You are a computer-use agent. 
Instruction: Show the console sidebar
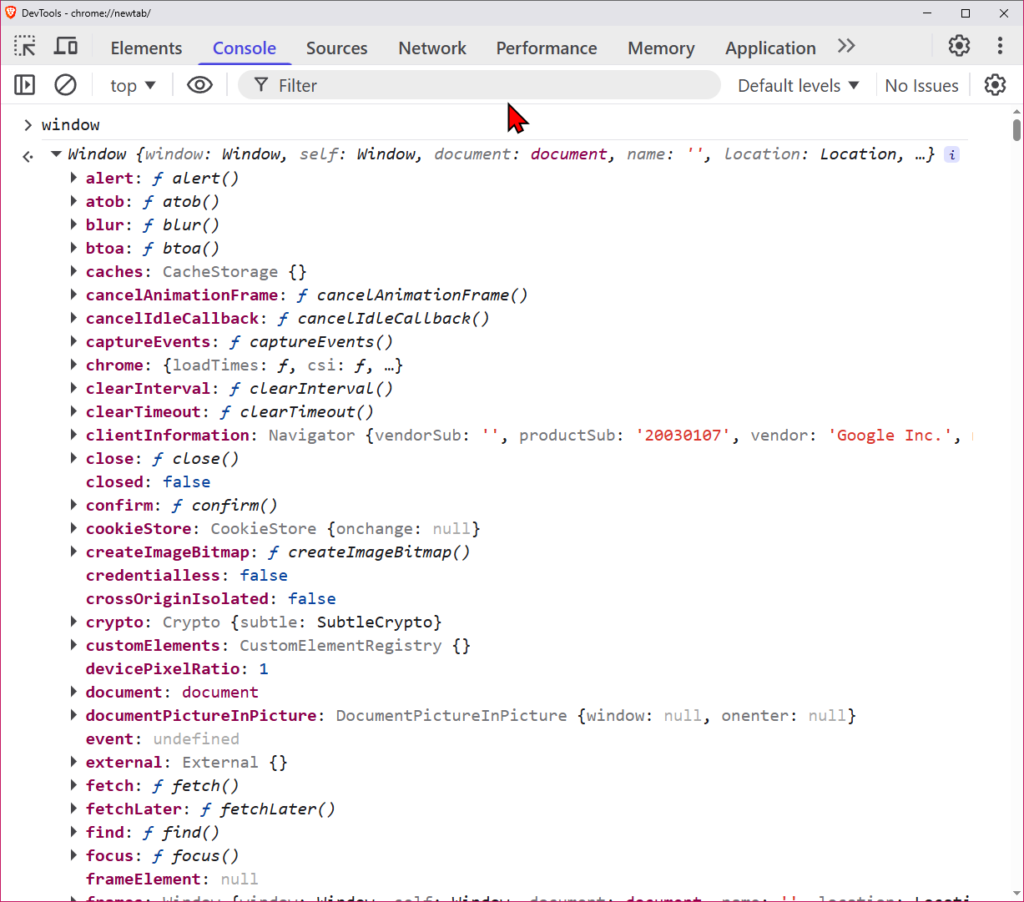(x=24, y=84)
